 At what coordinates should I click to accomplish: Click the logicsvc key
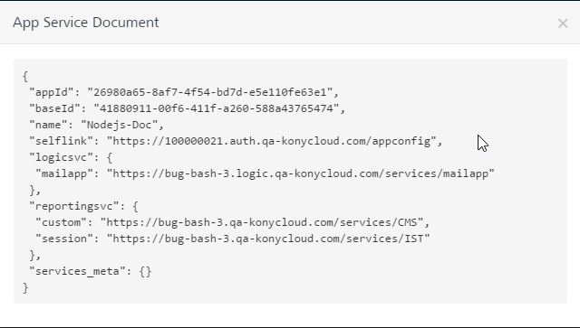tap(61, 157)
